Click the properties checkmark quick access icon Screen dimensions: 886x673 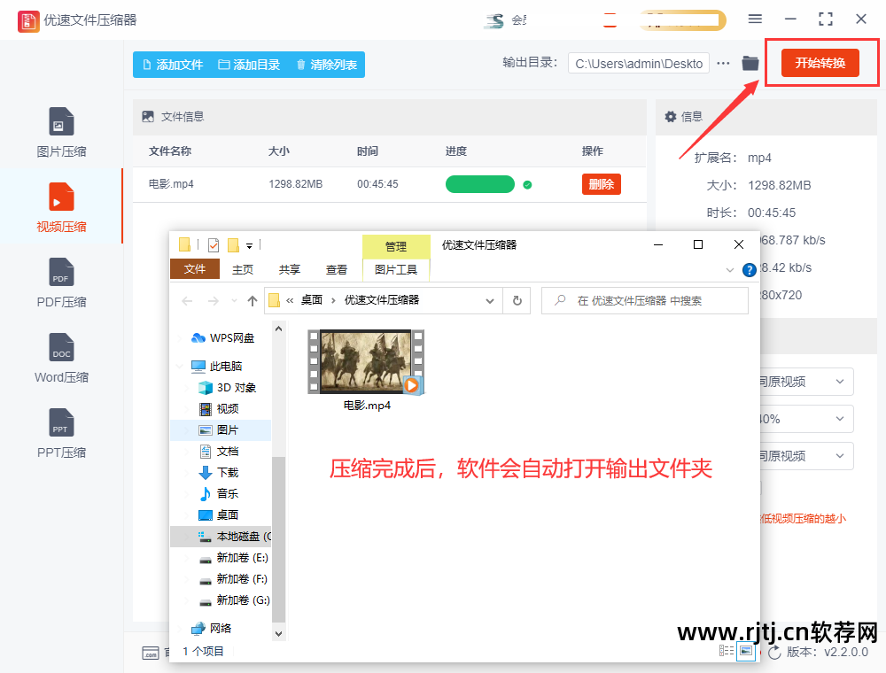click(214, 245)
